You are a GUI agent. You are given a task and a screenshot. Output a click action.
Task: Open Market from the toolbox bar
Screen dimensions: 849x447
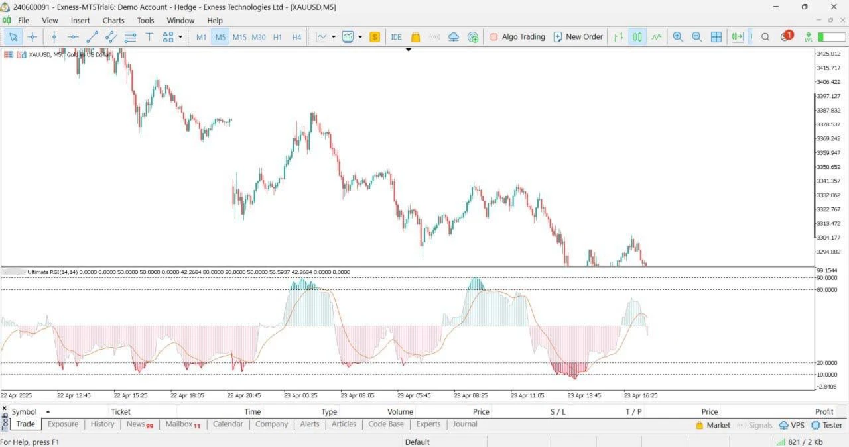pyautogui.click(x=712, y=425)
